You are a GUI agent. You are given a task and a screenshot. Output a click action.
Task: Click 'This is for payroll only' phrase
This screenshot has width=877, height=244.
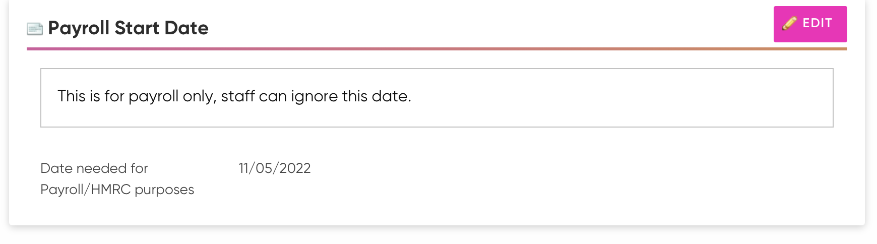[137, 96]
